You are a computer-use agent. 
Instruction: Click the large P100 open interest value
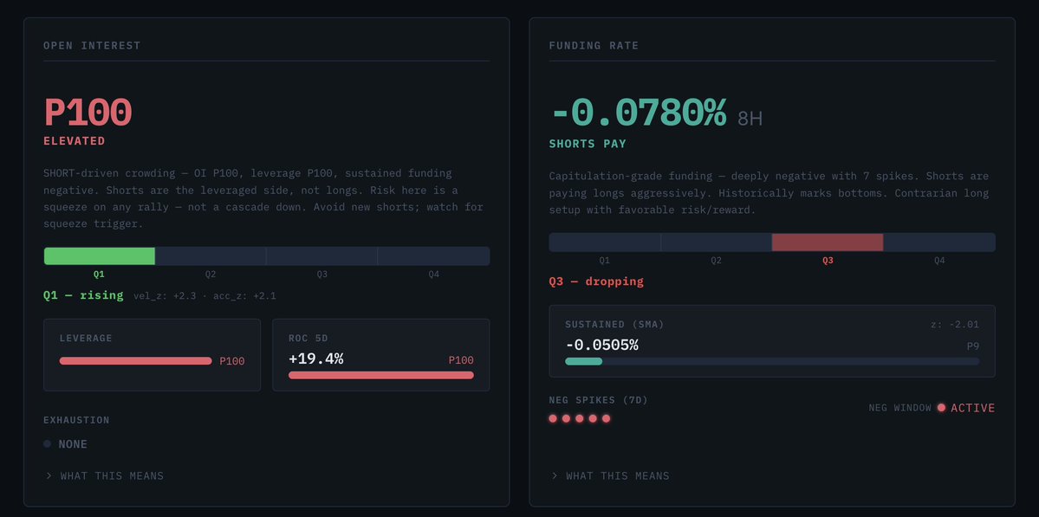coord(88,113)
